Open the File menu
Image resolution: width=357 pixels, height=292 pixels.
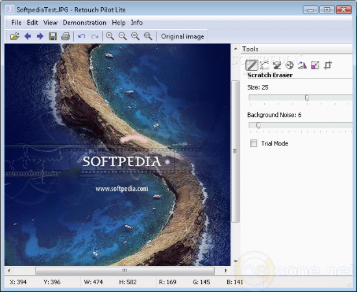(16, 23)
